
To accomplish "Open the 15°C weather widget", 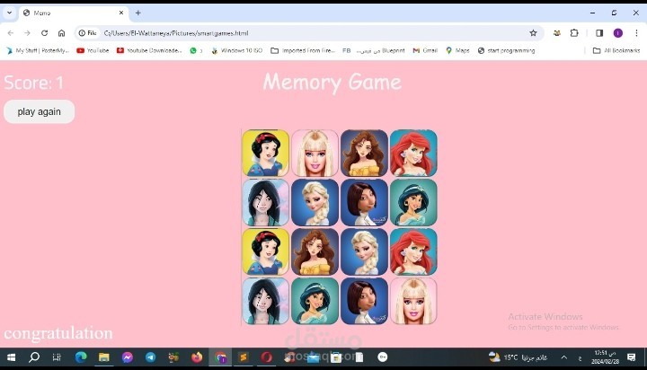I will (x=518, y=357).
